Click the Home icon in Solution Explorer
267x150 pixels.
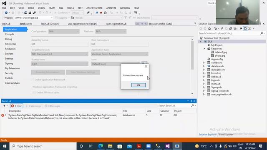click(209, 29)
